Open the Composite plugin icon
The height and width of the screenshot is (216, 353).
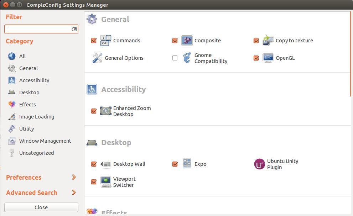[x=187, y=41]
